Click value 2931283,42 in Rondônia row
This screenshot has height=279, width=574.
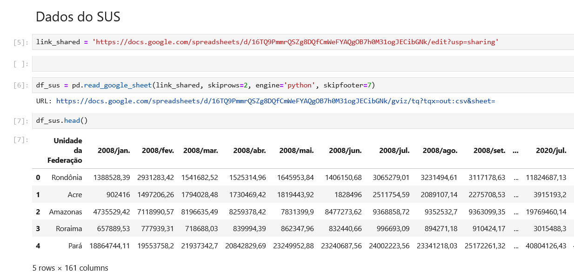coord(156,177)
